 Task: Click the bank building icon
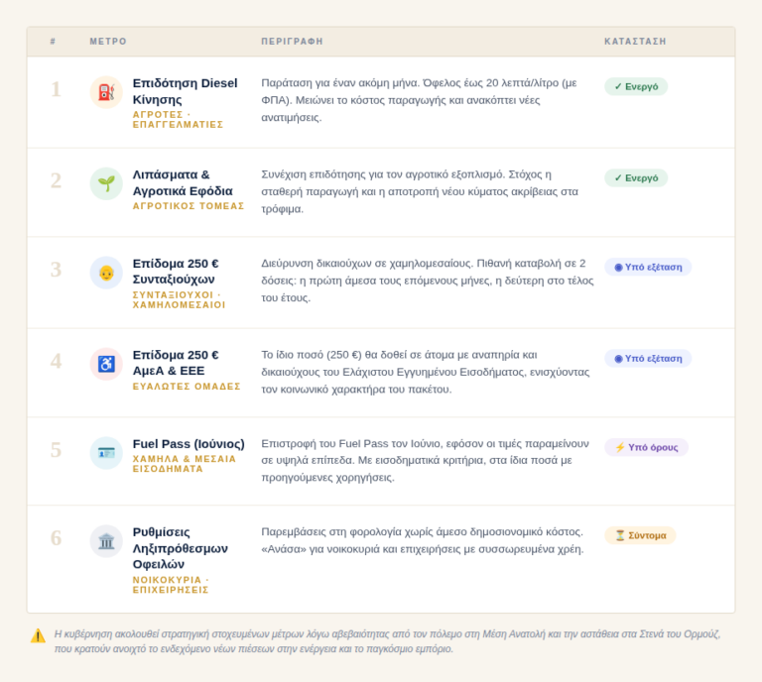[106, 540]
